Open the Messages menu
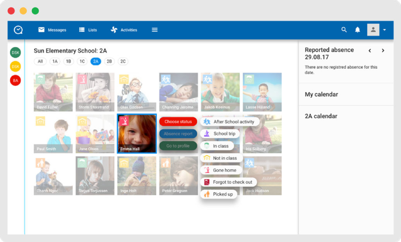Image resolution: width=401 pixels, height=242 pixels. [52, 30]
